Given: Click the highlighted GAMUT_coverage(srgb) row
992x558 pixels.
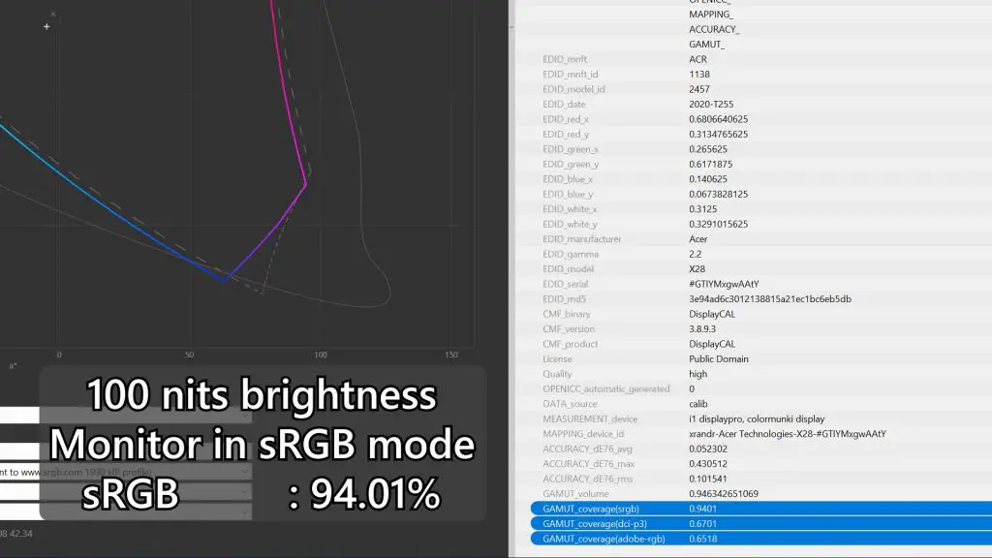Looking at the screenshot, I should click(761, 509).
